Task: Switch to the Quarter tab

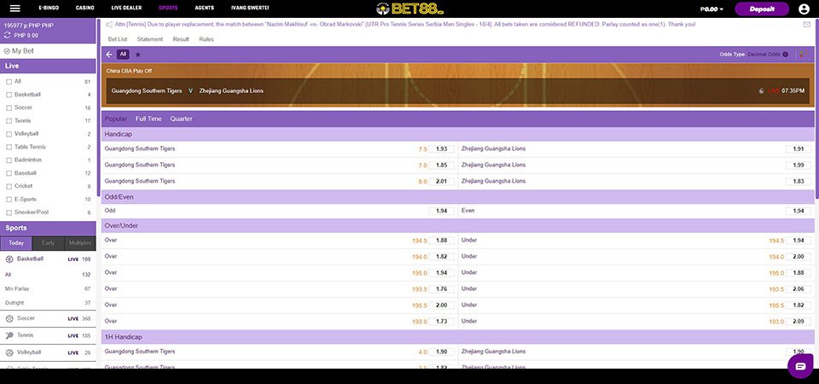Action: pos(181,119)
